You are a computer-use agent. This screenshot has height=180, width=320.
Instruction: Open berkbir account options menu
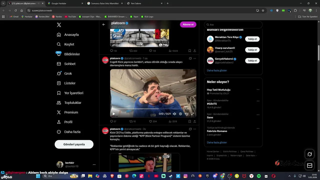tap(94, 164)
